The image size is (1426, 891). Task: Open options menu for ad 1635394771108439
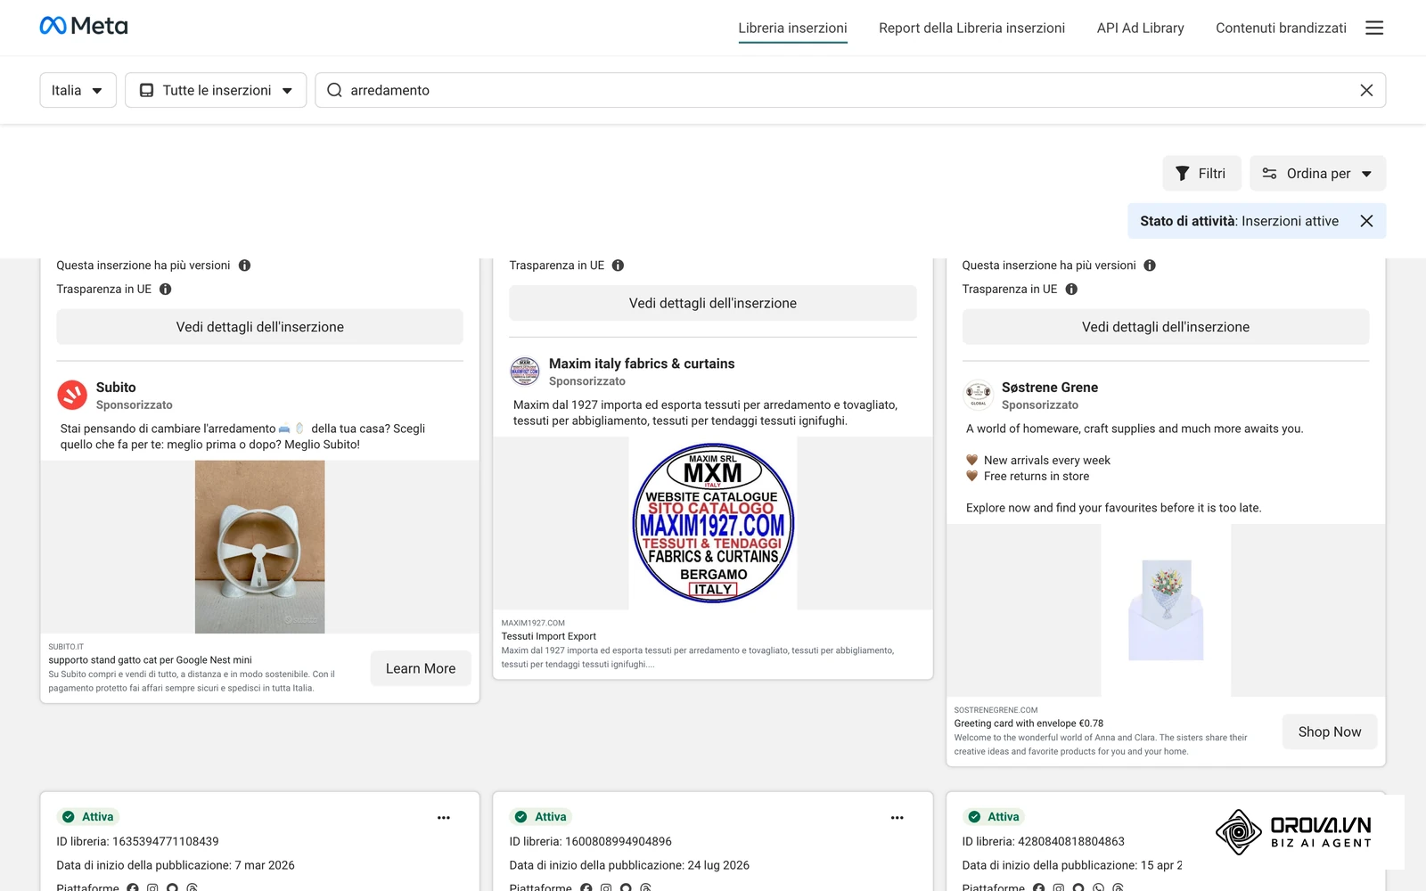(444, 817)
